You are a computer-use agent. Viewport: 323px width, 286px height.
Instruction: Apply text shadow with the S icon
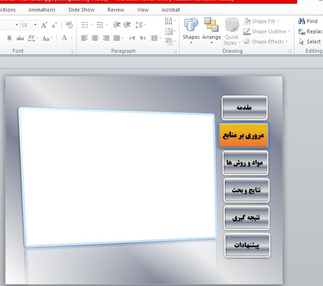tap(9, 38)
